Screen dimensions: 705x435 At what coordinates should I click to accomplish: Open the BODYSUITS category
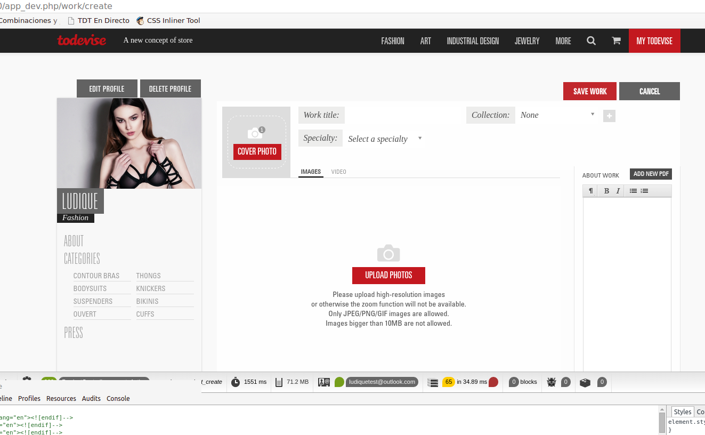(x=90, y=288)
